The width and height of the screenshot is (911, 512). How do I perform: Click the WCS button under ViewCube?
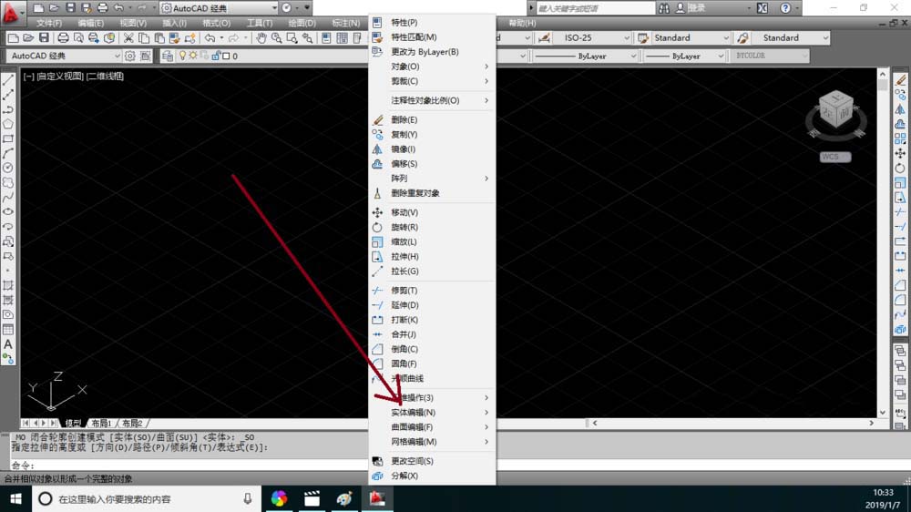pos(834,157)
